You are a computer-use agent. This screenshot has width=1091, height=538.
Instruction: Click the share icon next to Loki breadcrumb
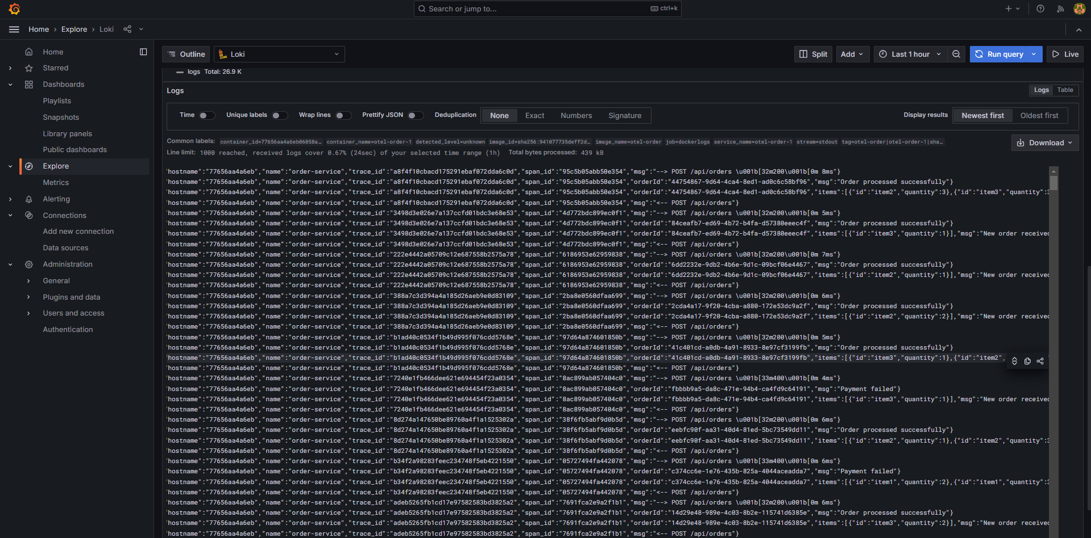click(127, 30)
